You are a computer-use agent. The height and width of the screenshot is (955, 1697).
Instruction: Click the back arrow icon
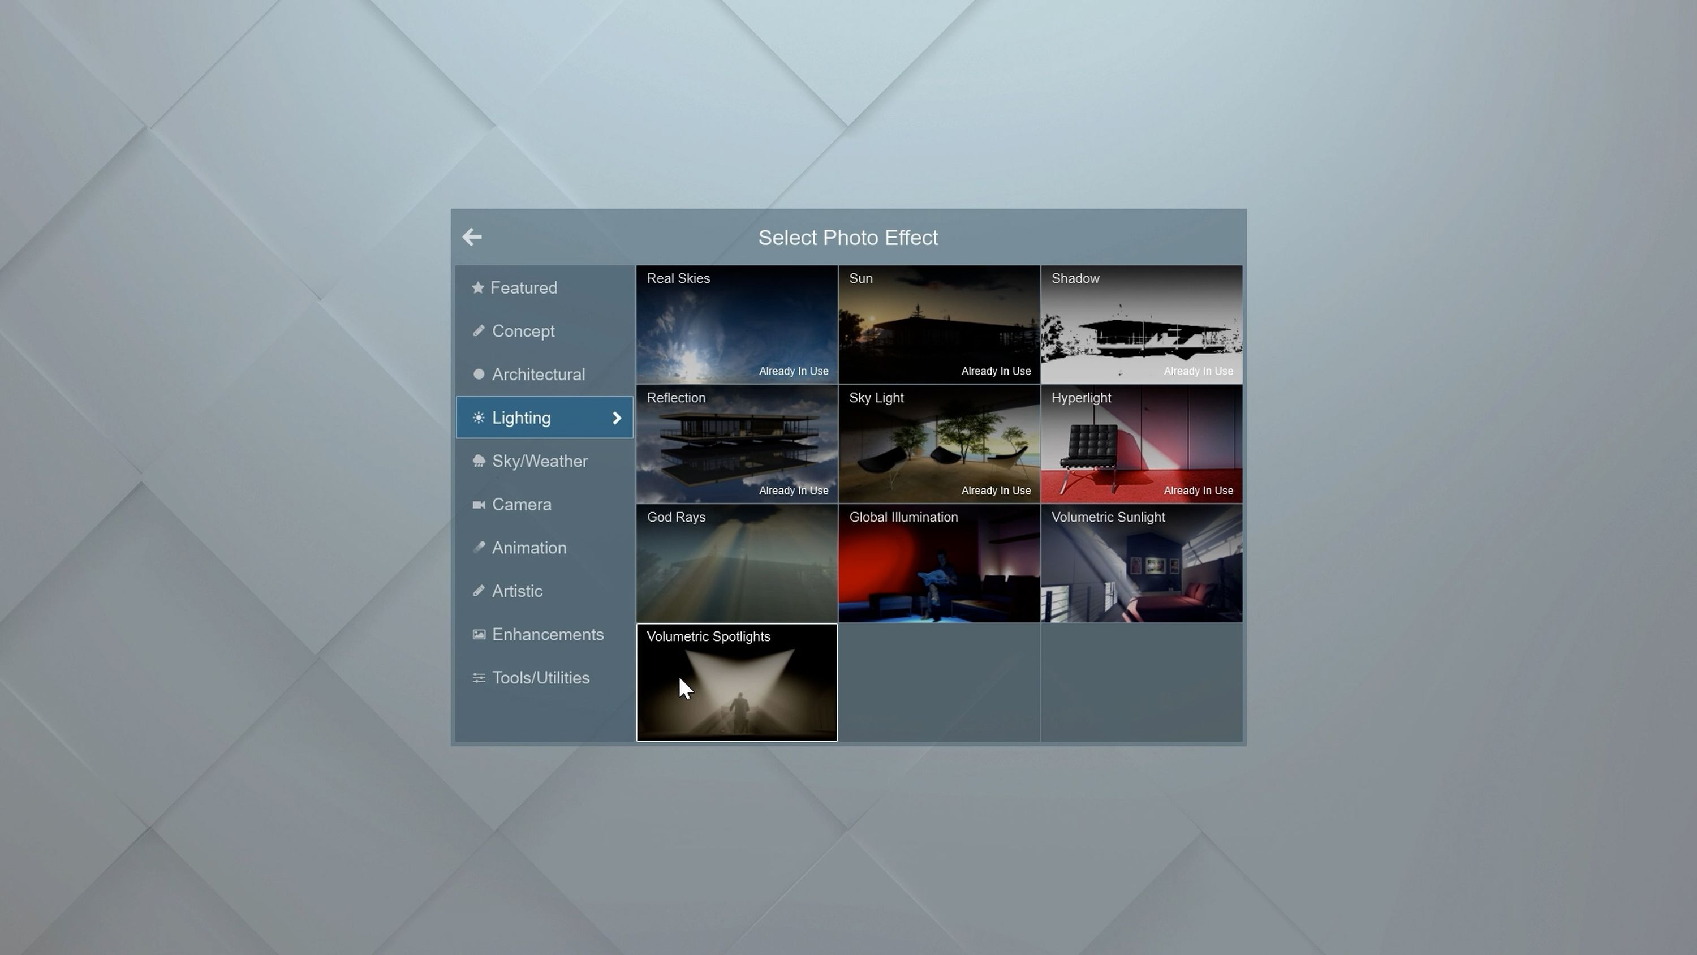click(472, 236)
